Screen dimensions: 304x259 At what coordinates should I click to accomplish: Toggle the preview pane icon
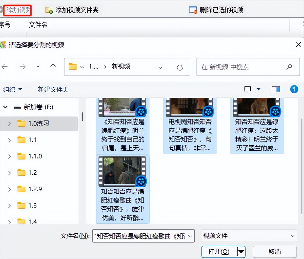(275, 89)
